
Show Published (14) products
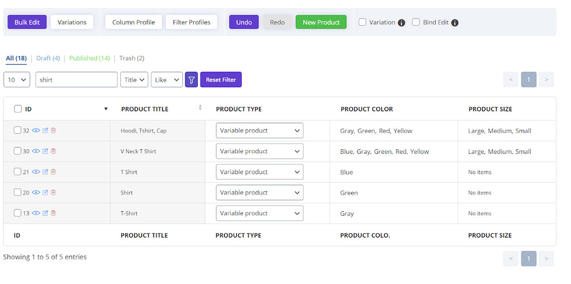click(x=89, y=58)
